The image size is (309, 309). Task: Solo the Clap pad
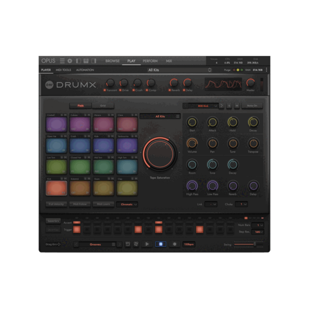[x=132, y=179]
